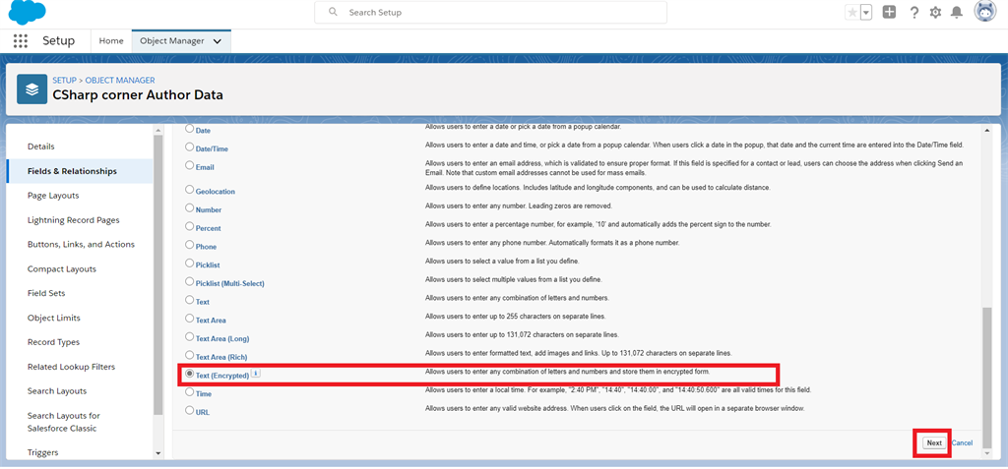Viewport: 1008px width, 469px height.
Task: Open Search Layouts in the sidebar
Action: pyautogui.click(x=57, y=390)
